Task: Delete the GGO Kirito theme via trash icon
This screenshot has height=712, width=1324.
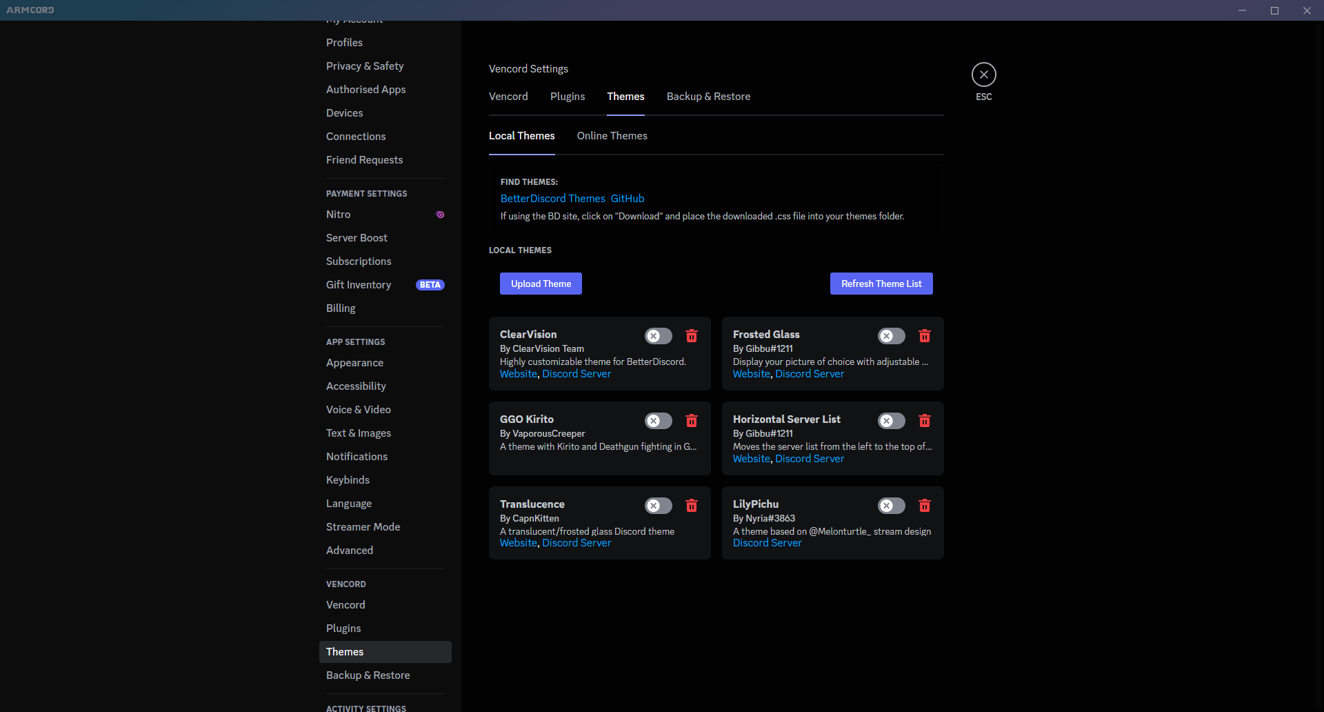Action: click(x=692, y=421)
